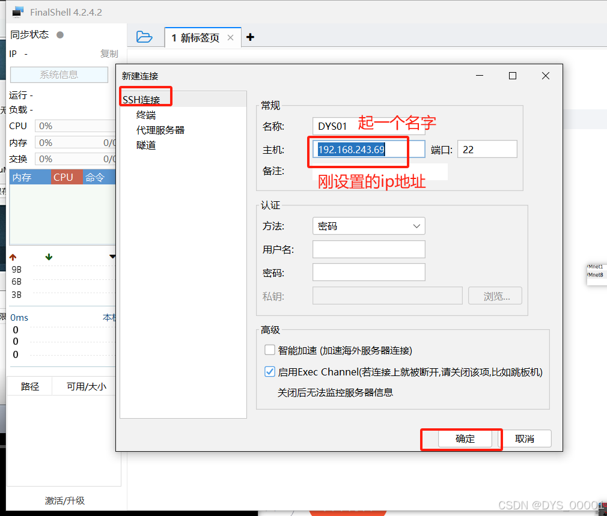
Task: Close the 新标签页 tab
Action: coord(230,37)
